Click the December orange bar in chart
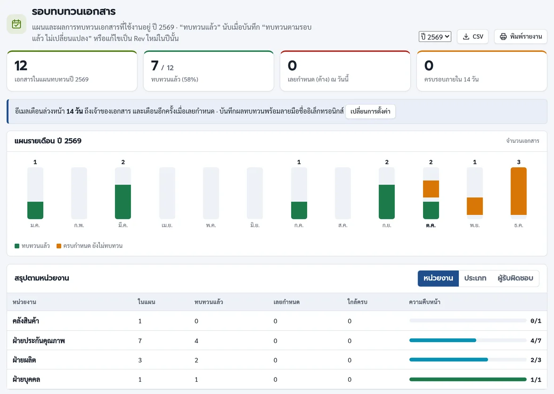 pyautogui.click(x=519, y=191)
